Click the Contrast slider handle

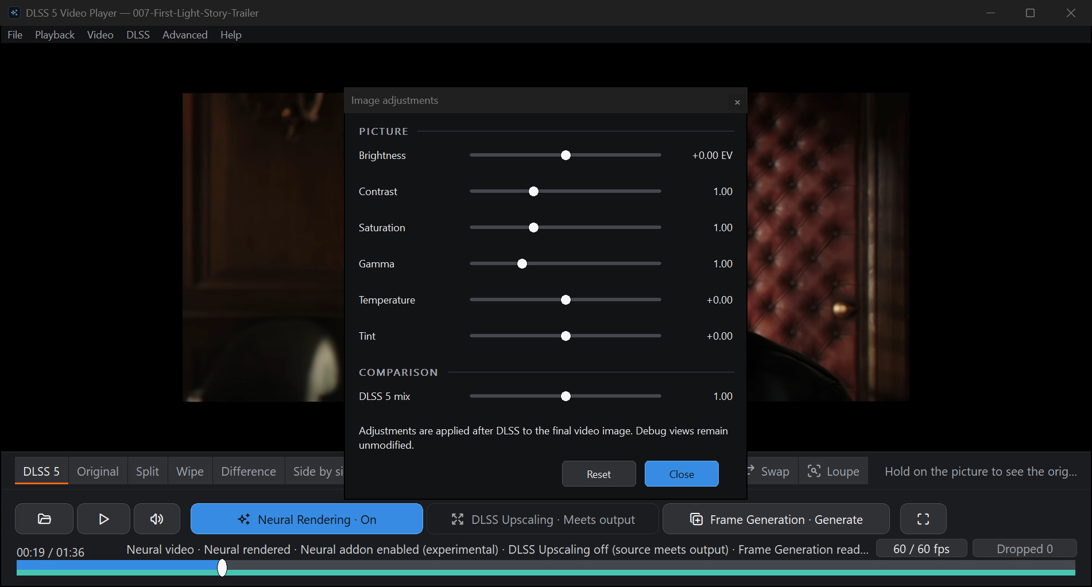533,192
